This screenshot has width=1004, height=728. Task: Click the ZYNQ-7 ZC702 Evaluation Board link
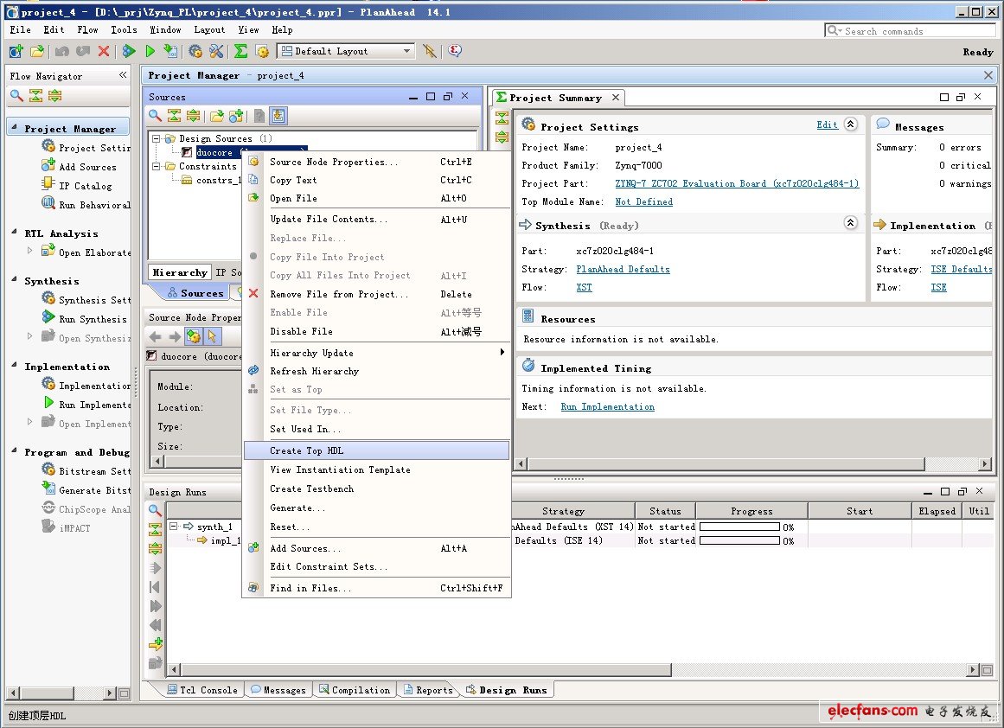[737, 183]
